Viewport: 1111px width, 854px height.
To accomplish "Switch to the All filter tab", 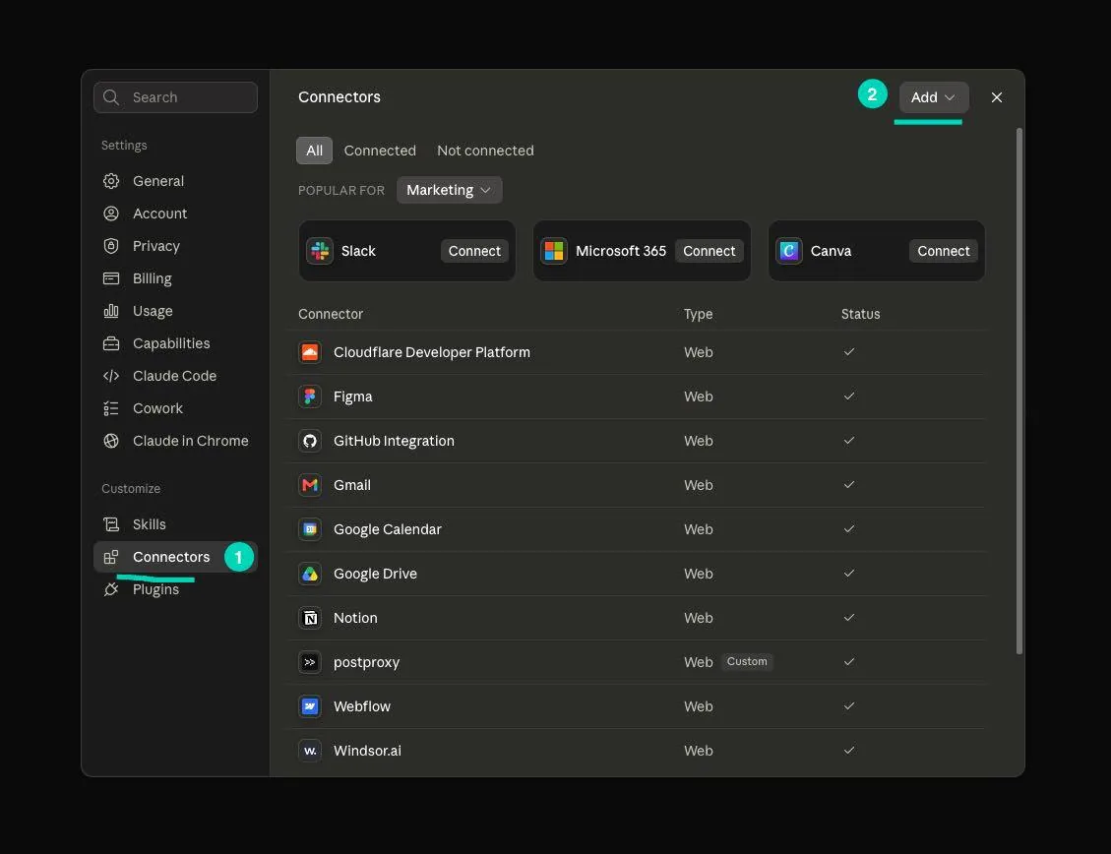I will [314, 151].
